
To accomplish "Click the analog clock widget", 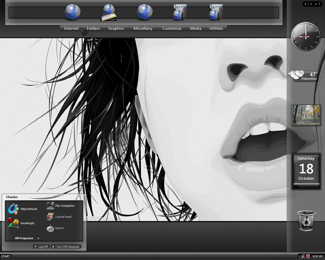I will (x=306, y=37).
